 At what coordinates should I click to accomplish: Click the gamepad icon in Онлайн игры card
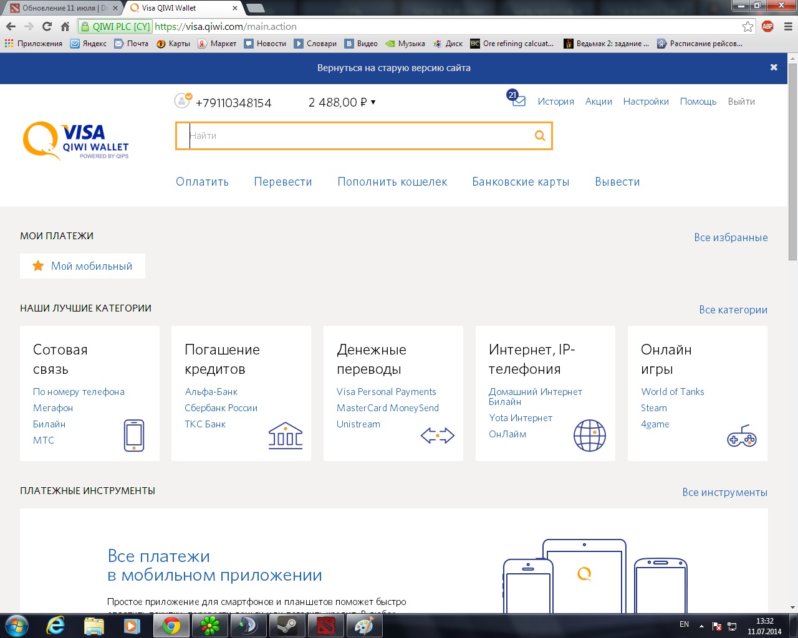742,436
